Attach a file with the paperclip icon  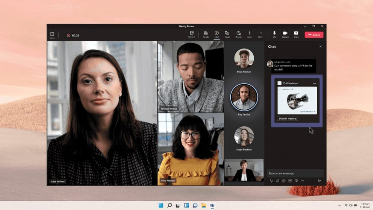coord(277,181)
